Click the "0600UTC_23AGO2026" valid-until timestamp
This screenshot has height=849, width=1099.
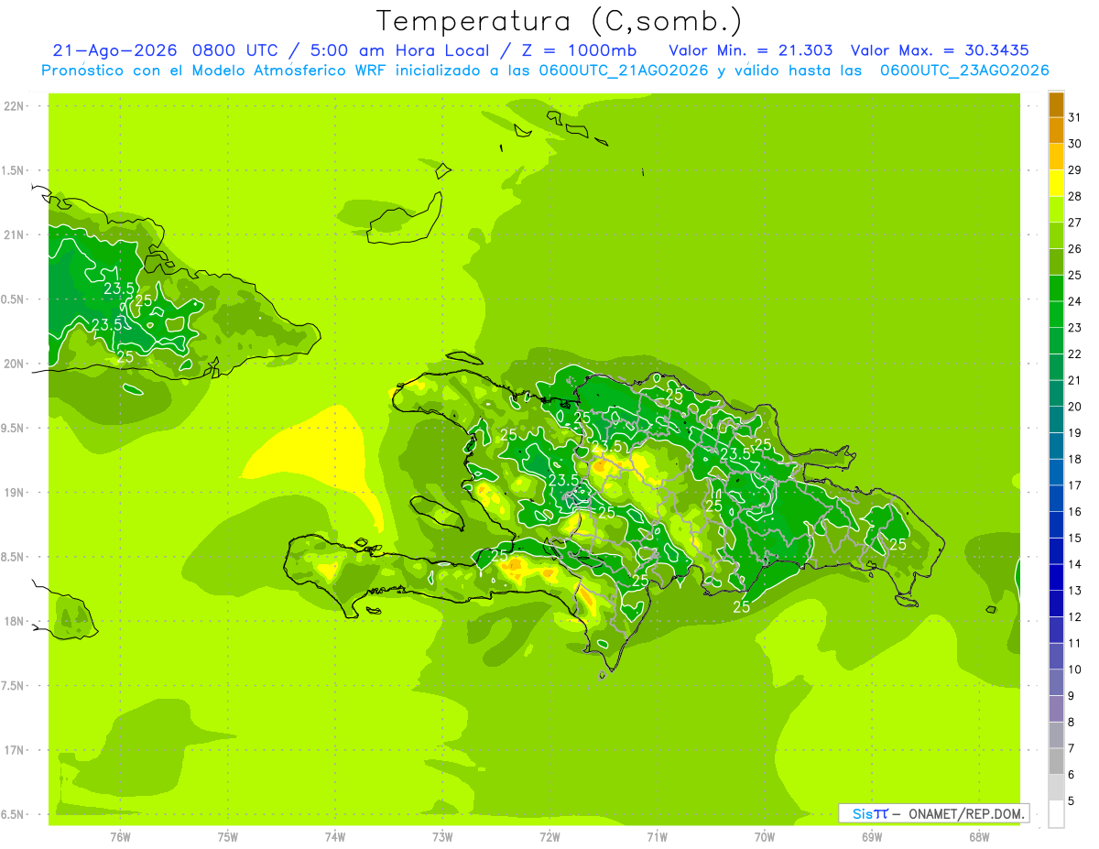tap(963, 71)
